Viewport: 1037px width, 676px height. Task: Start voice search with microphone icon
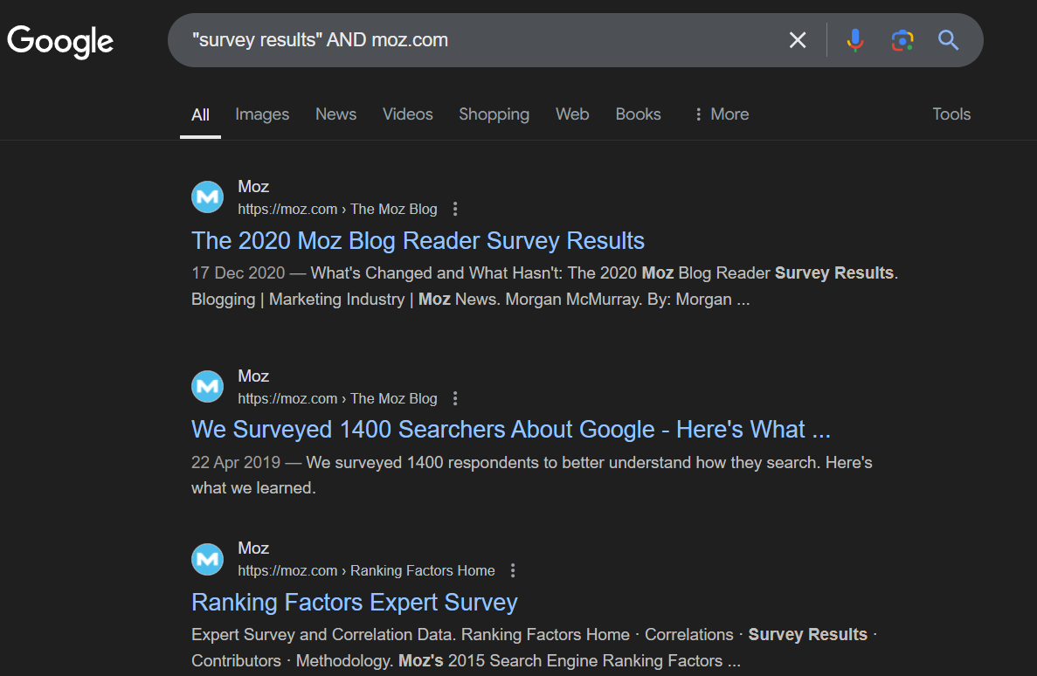pos(855,40)
